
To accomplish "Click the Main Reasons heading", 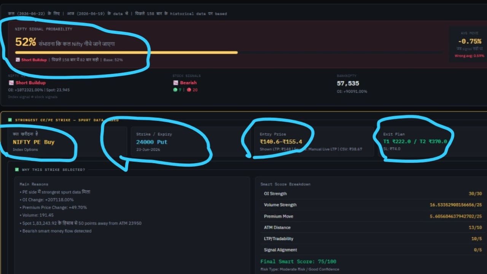I will click(34, 184).
